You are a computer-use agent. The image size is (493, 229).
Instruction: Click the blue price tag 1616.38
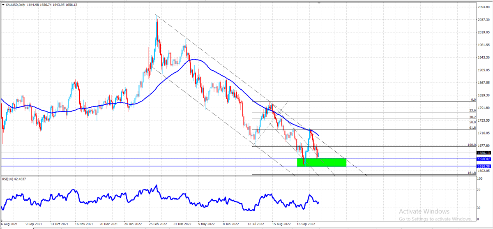(x=484, y=166)
